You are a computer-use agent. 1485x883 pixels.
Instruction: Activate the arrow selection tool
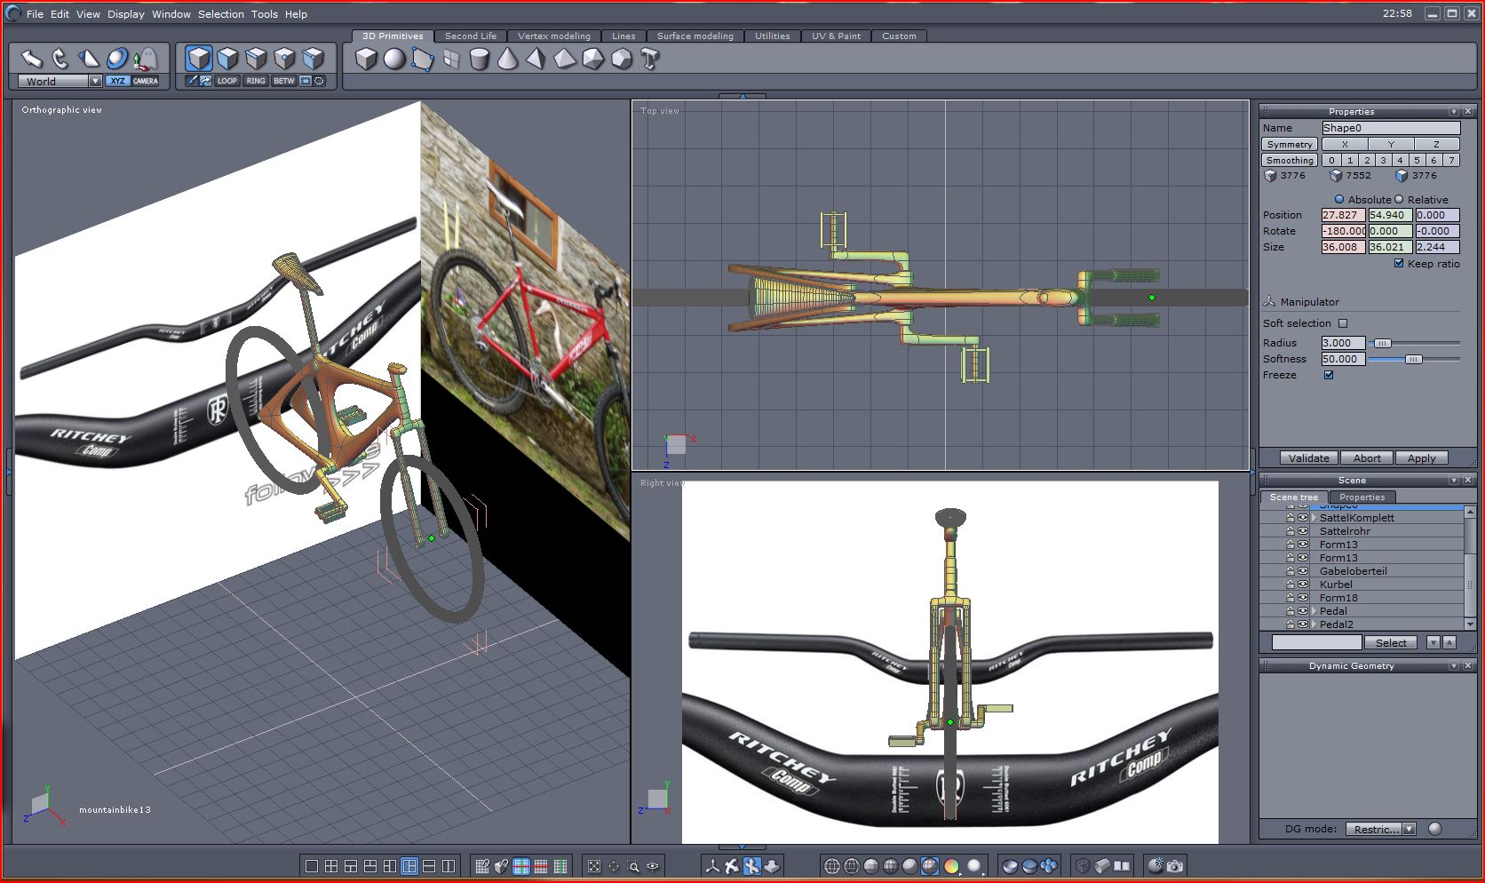click(x=32, y=59)
